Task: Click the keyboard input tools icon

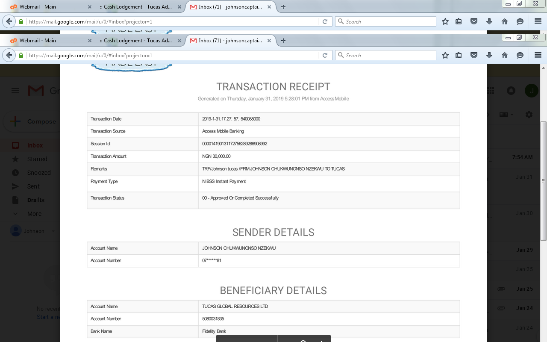Action: [503, 115]
